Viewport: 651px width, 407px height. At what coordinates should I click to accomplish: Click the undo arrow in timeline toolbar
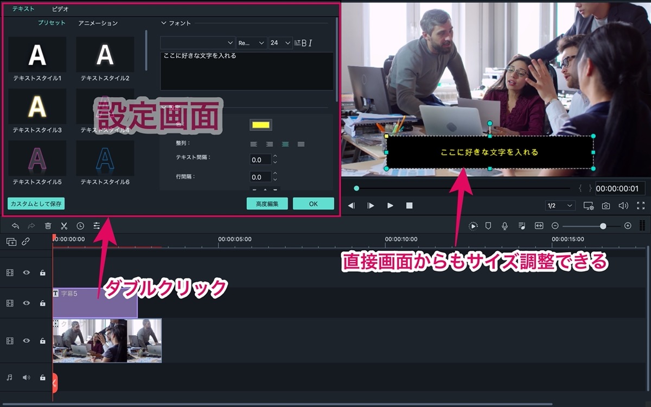pos(15,226)
